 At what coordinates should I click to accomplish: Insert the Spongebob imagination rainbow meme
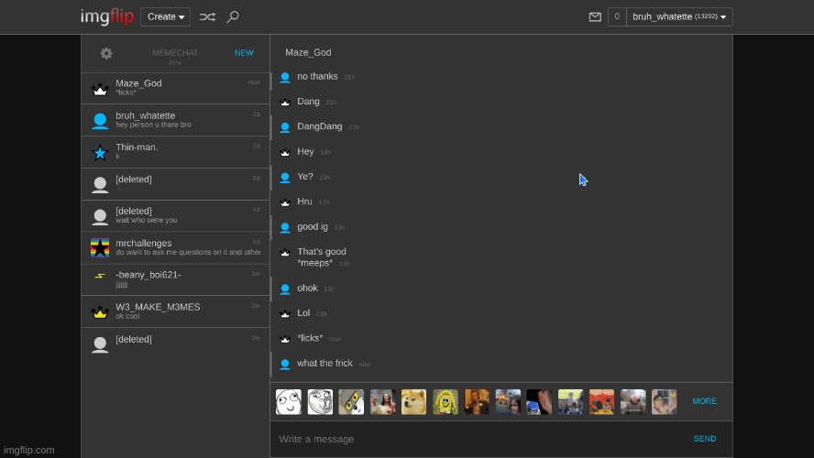coord(445,402)
